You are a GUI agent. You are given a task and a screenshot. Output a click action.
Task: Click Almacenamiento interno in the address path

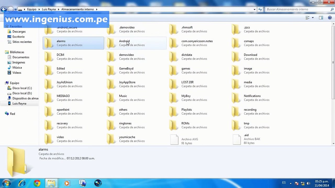point(77,9)
